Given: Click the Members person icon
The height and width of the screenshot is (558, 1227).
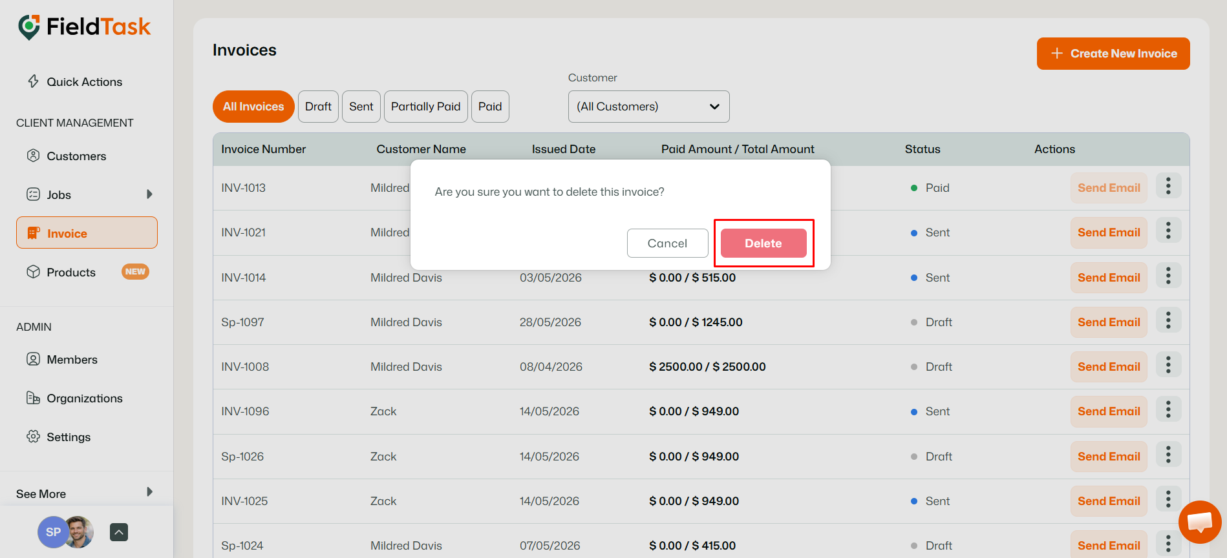Looking at the screenshot, I should (33, 359).
